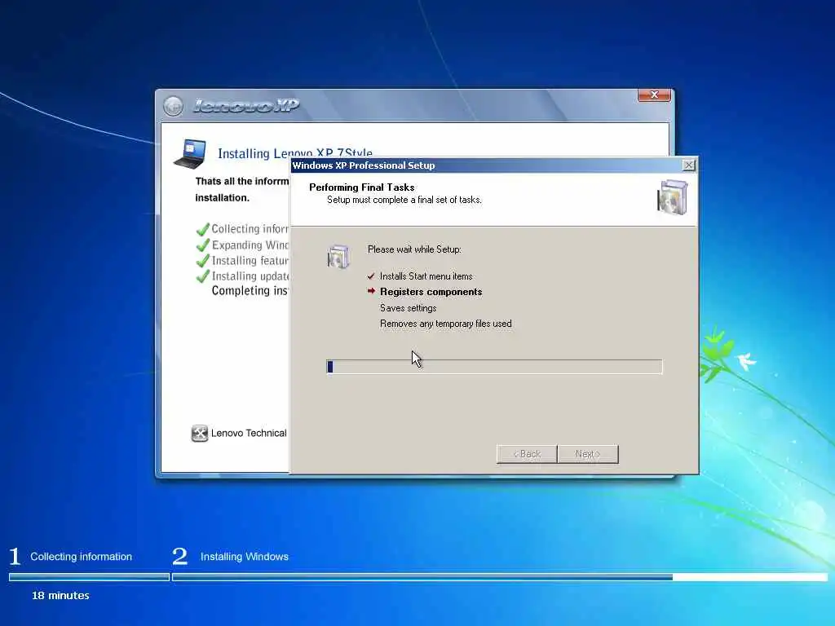Image resolution: width=835 pixels, height=626 pixels.
Task: Click the 'Performing Final Tasks' heading
Action: (x=361, y=187)
